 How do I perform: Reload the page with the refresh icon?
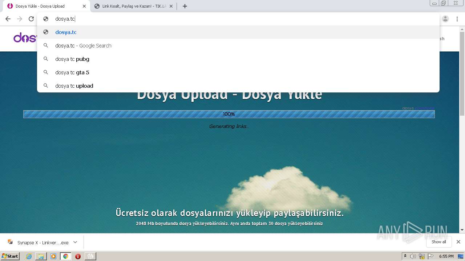[x=31, y=19]
